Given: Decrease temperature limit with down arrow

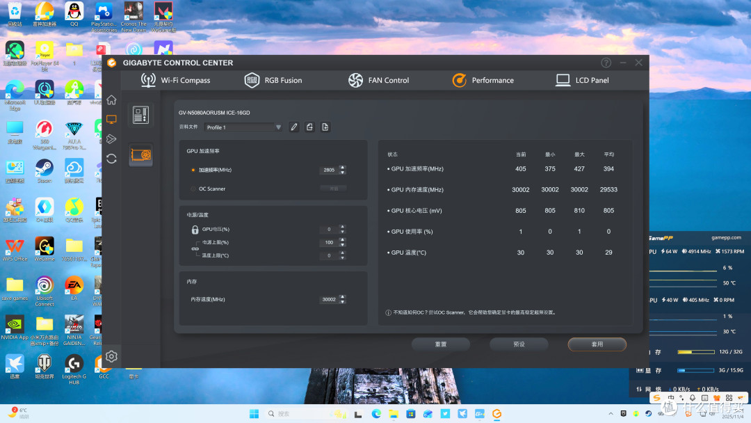Looking at the screenshot, I should pyautogui.click(x=342, y=257).
